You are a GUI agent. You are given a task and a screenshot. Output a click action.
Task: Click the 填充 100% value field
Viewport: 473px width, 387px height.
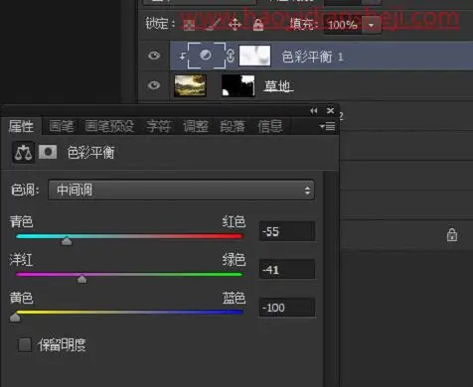tap(343, 25)
